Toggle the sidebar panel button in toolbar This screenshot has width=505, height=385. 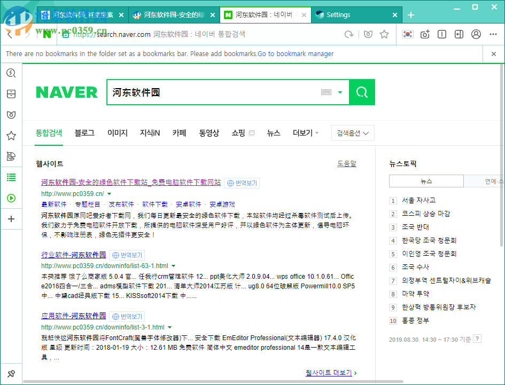tap(459, 34)
